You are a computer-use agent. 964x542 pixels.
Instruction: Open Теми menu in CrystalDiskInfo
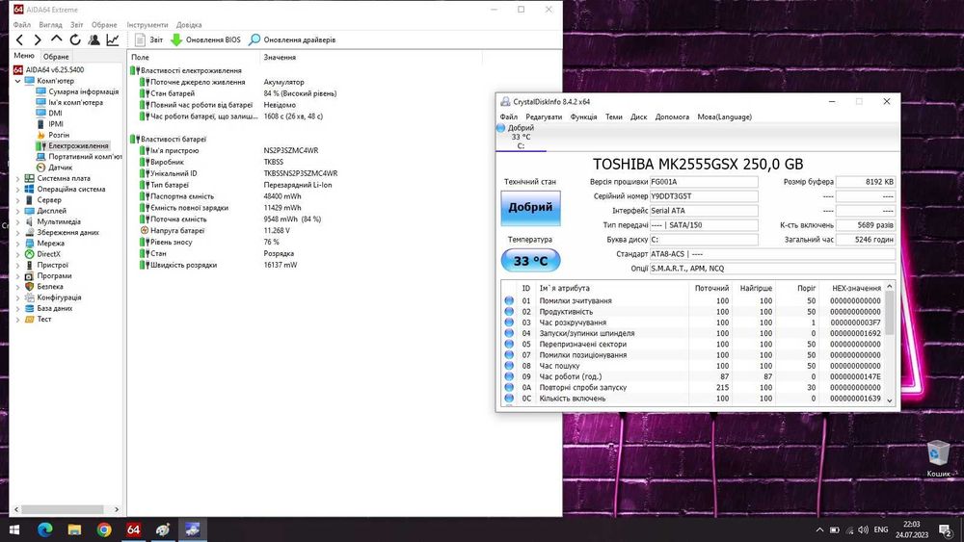click(613, 116)
